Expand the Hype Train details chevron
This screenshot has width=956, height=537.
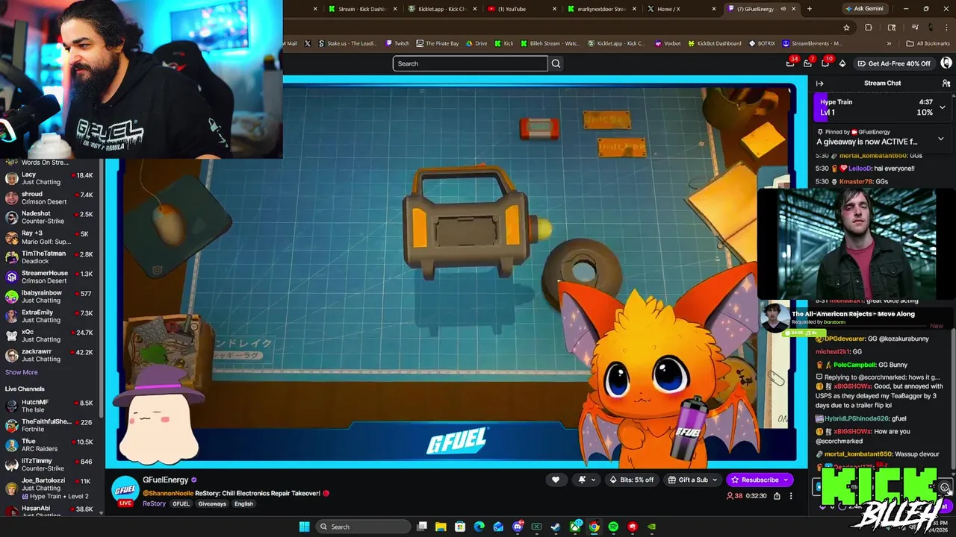[943, 107]
